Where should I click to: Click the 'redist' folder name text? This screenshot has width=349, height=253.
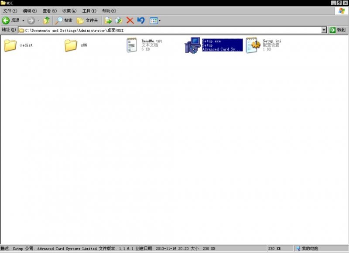point(26,45)
